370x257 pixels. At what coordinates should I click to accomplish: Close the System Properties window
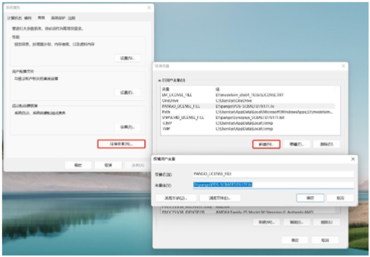[149, 8]
